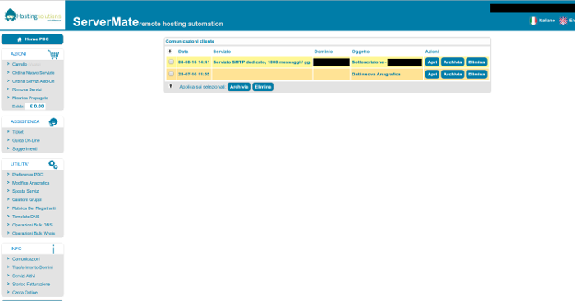
Task: Open Template DNS under Utilita'
Action: coord(25,217)
